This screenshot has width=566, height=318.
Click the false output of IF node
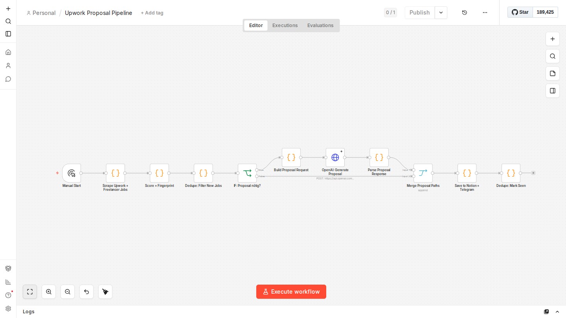pyautogui.click(x=257, y=176)
